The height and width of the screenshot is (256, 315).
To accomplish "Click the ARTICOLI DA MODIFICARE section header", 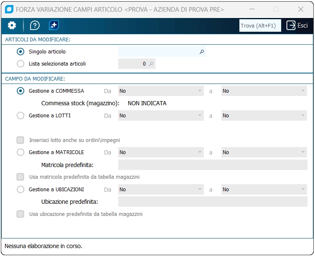I will (38, 40).
